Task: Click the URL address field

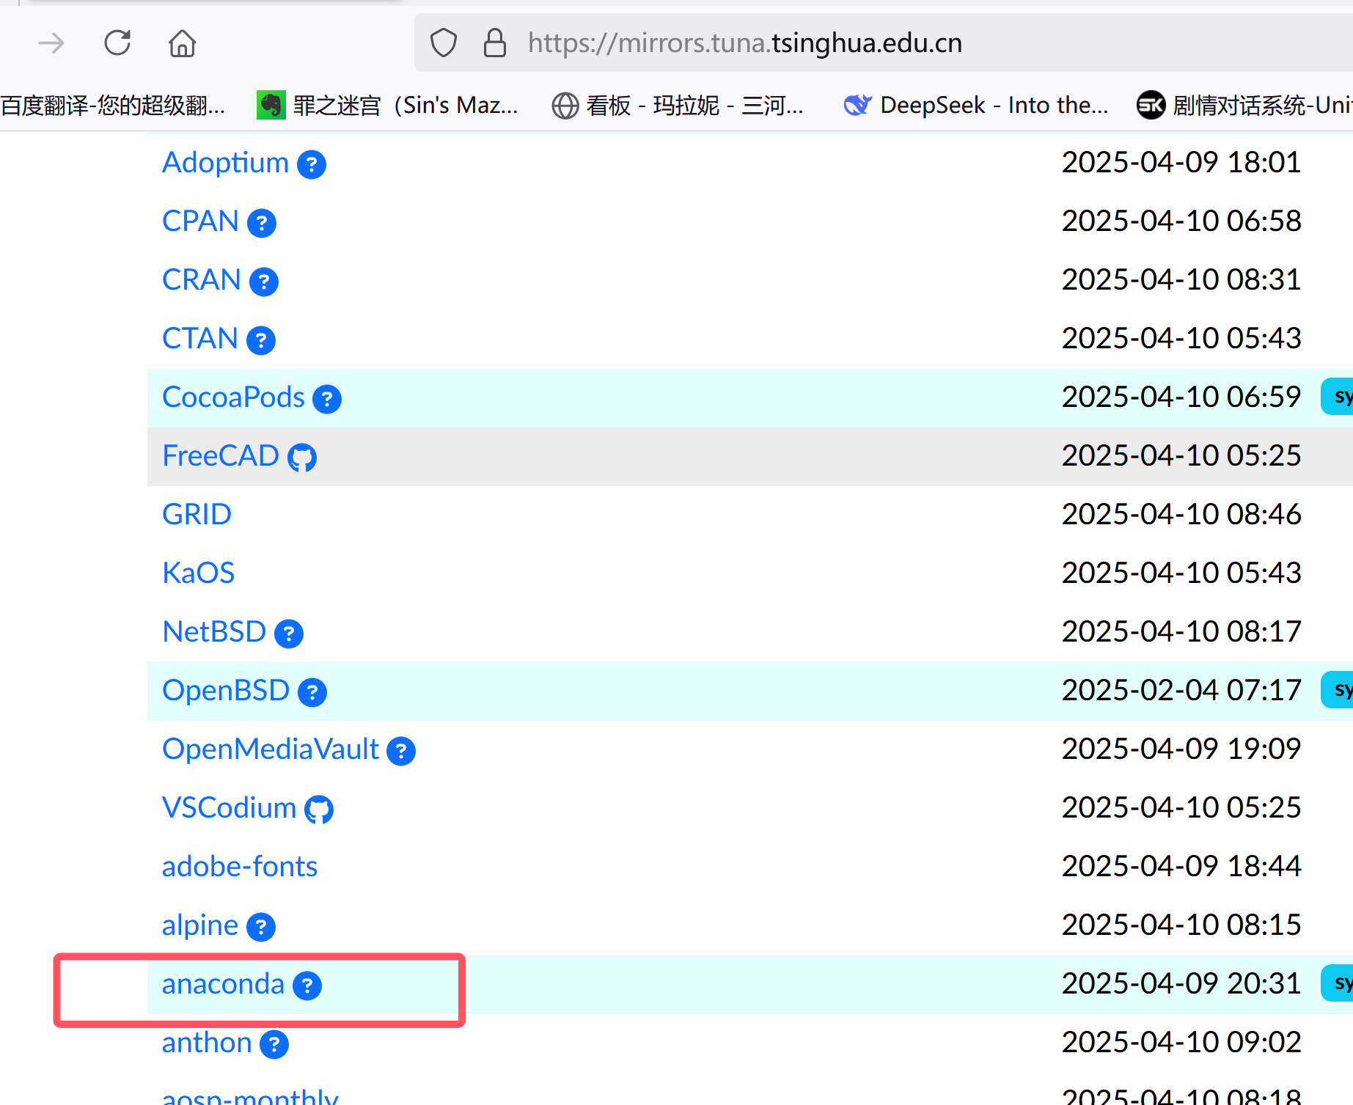Action: pos(883,43)
